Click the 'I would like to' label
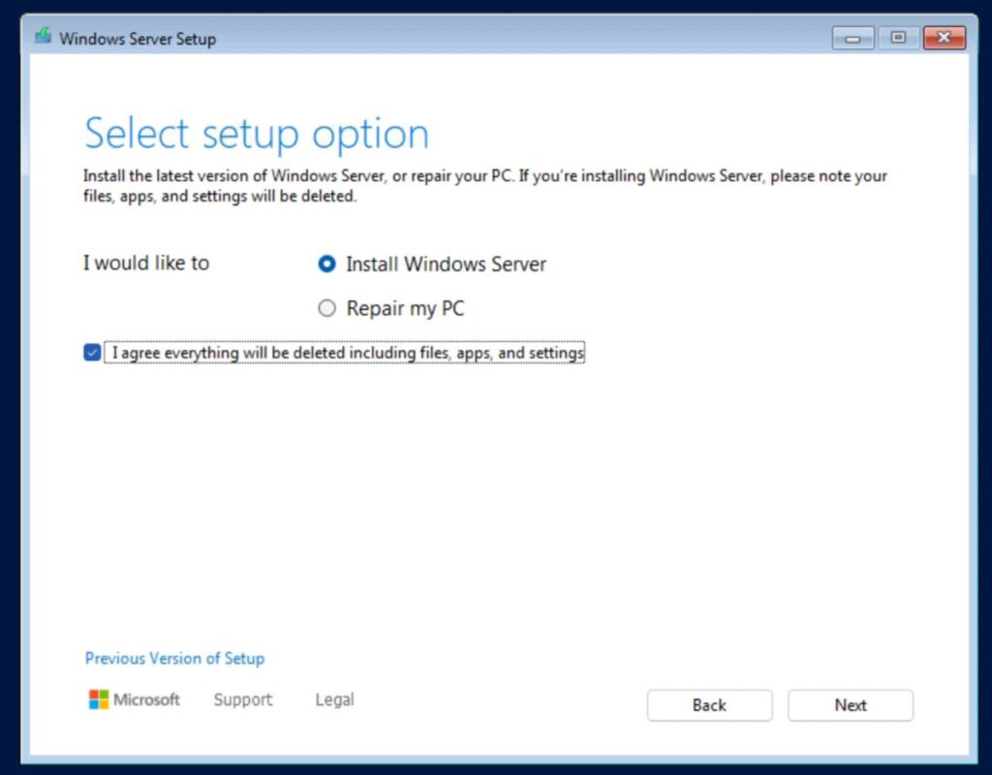The image size is (992, 775). [x=146, y=263]
